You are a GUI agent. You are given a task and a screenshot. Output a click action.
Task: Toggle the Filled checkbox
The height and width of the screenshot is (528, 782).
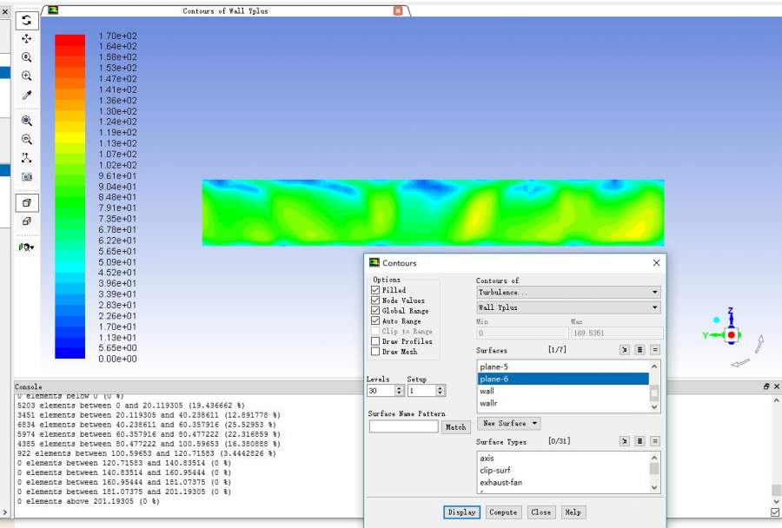(x=375, y=290)
